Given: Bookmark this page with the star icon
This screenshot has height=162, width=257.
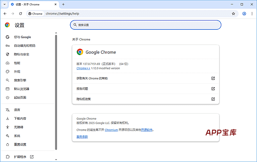Looking at the screenshot, I should (x=233, y=14).
